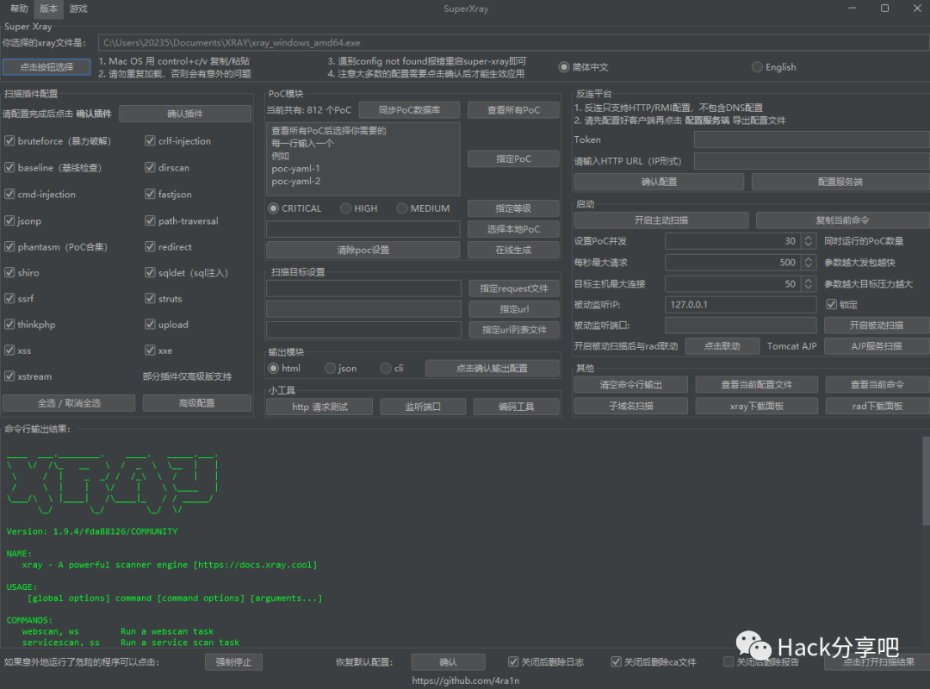
Task: Toggle the jsonp checkbox
Action: click(9, 220)
